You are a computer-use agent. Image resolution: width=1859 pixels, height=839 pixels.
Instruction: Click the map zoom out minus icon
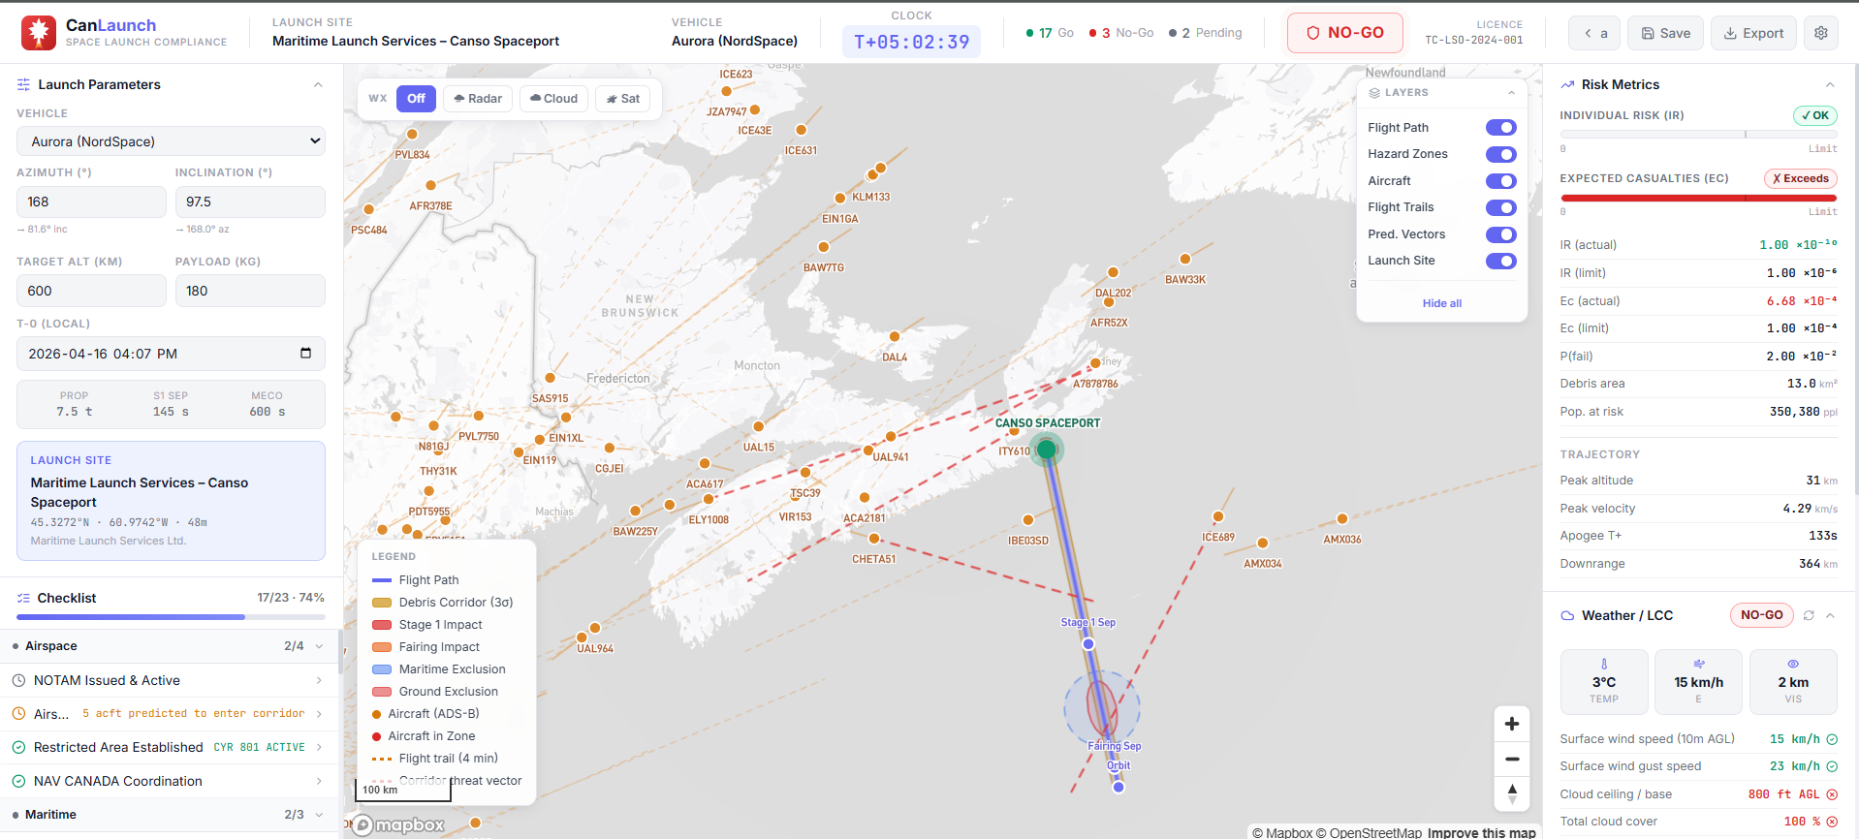coord(1511,759)
